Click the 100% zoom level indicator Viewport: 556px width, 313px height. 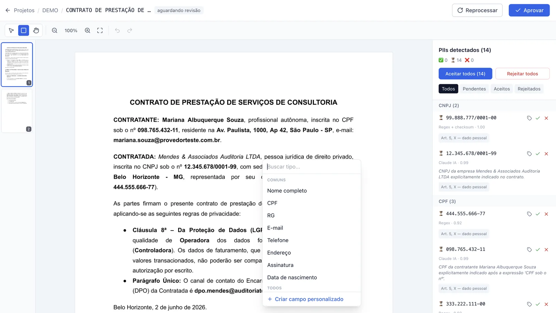pos(71,31)
